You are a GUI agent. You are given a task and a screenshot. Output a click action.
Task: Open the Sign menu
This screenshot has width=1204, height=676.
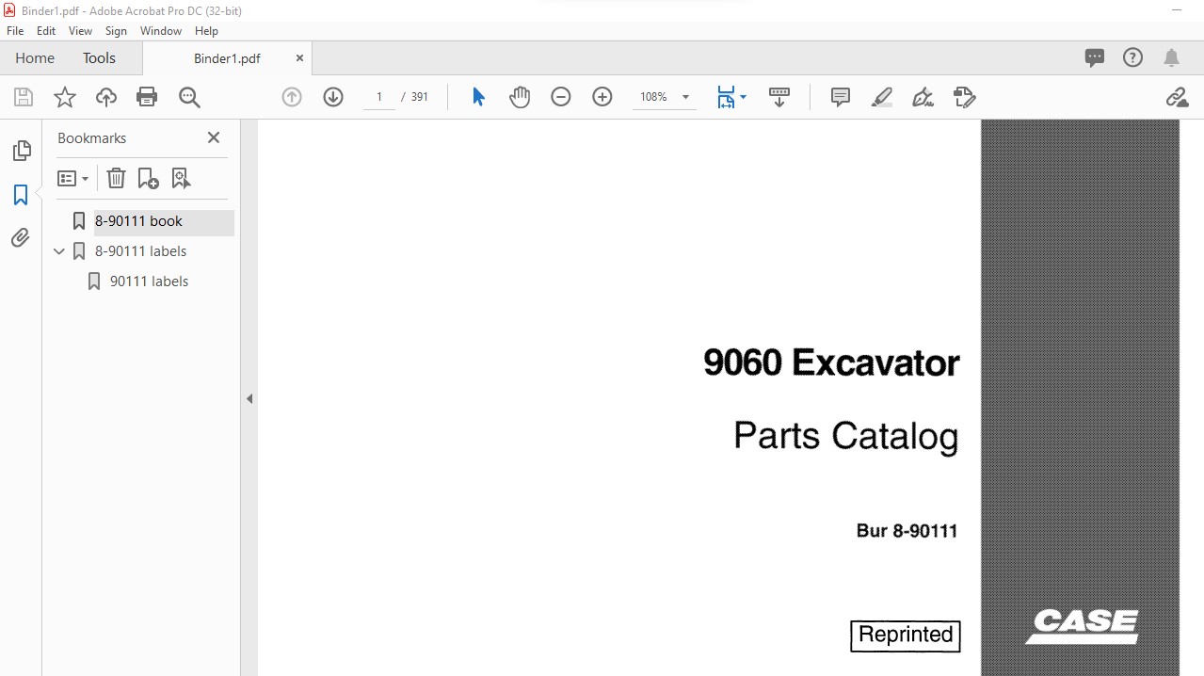point(116,31)
